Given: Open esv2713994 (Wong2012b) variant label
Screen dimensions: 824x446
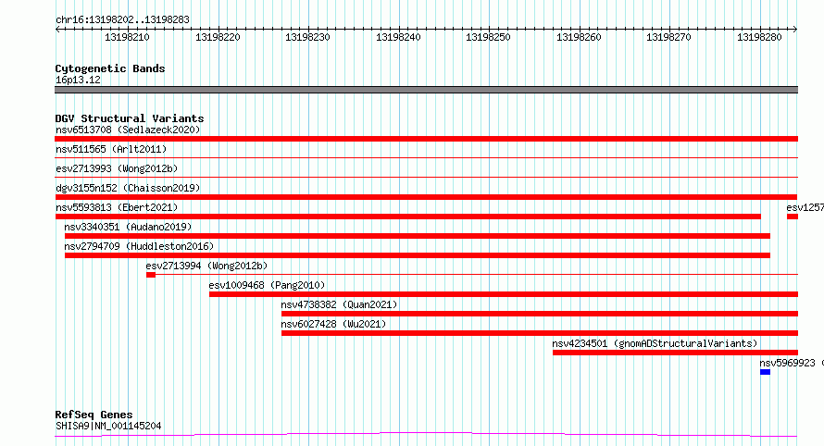Looking at the screenshot, I should click(206, 266).
